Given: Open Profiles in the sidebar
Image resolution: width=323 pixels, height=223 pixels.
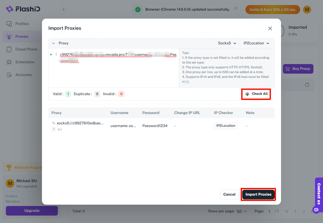Looking at the screenshot, I should [x=22, y=24].
